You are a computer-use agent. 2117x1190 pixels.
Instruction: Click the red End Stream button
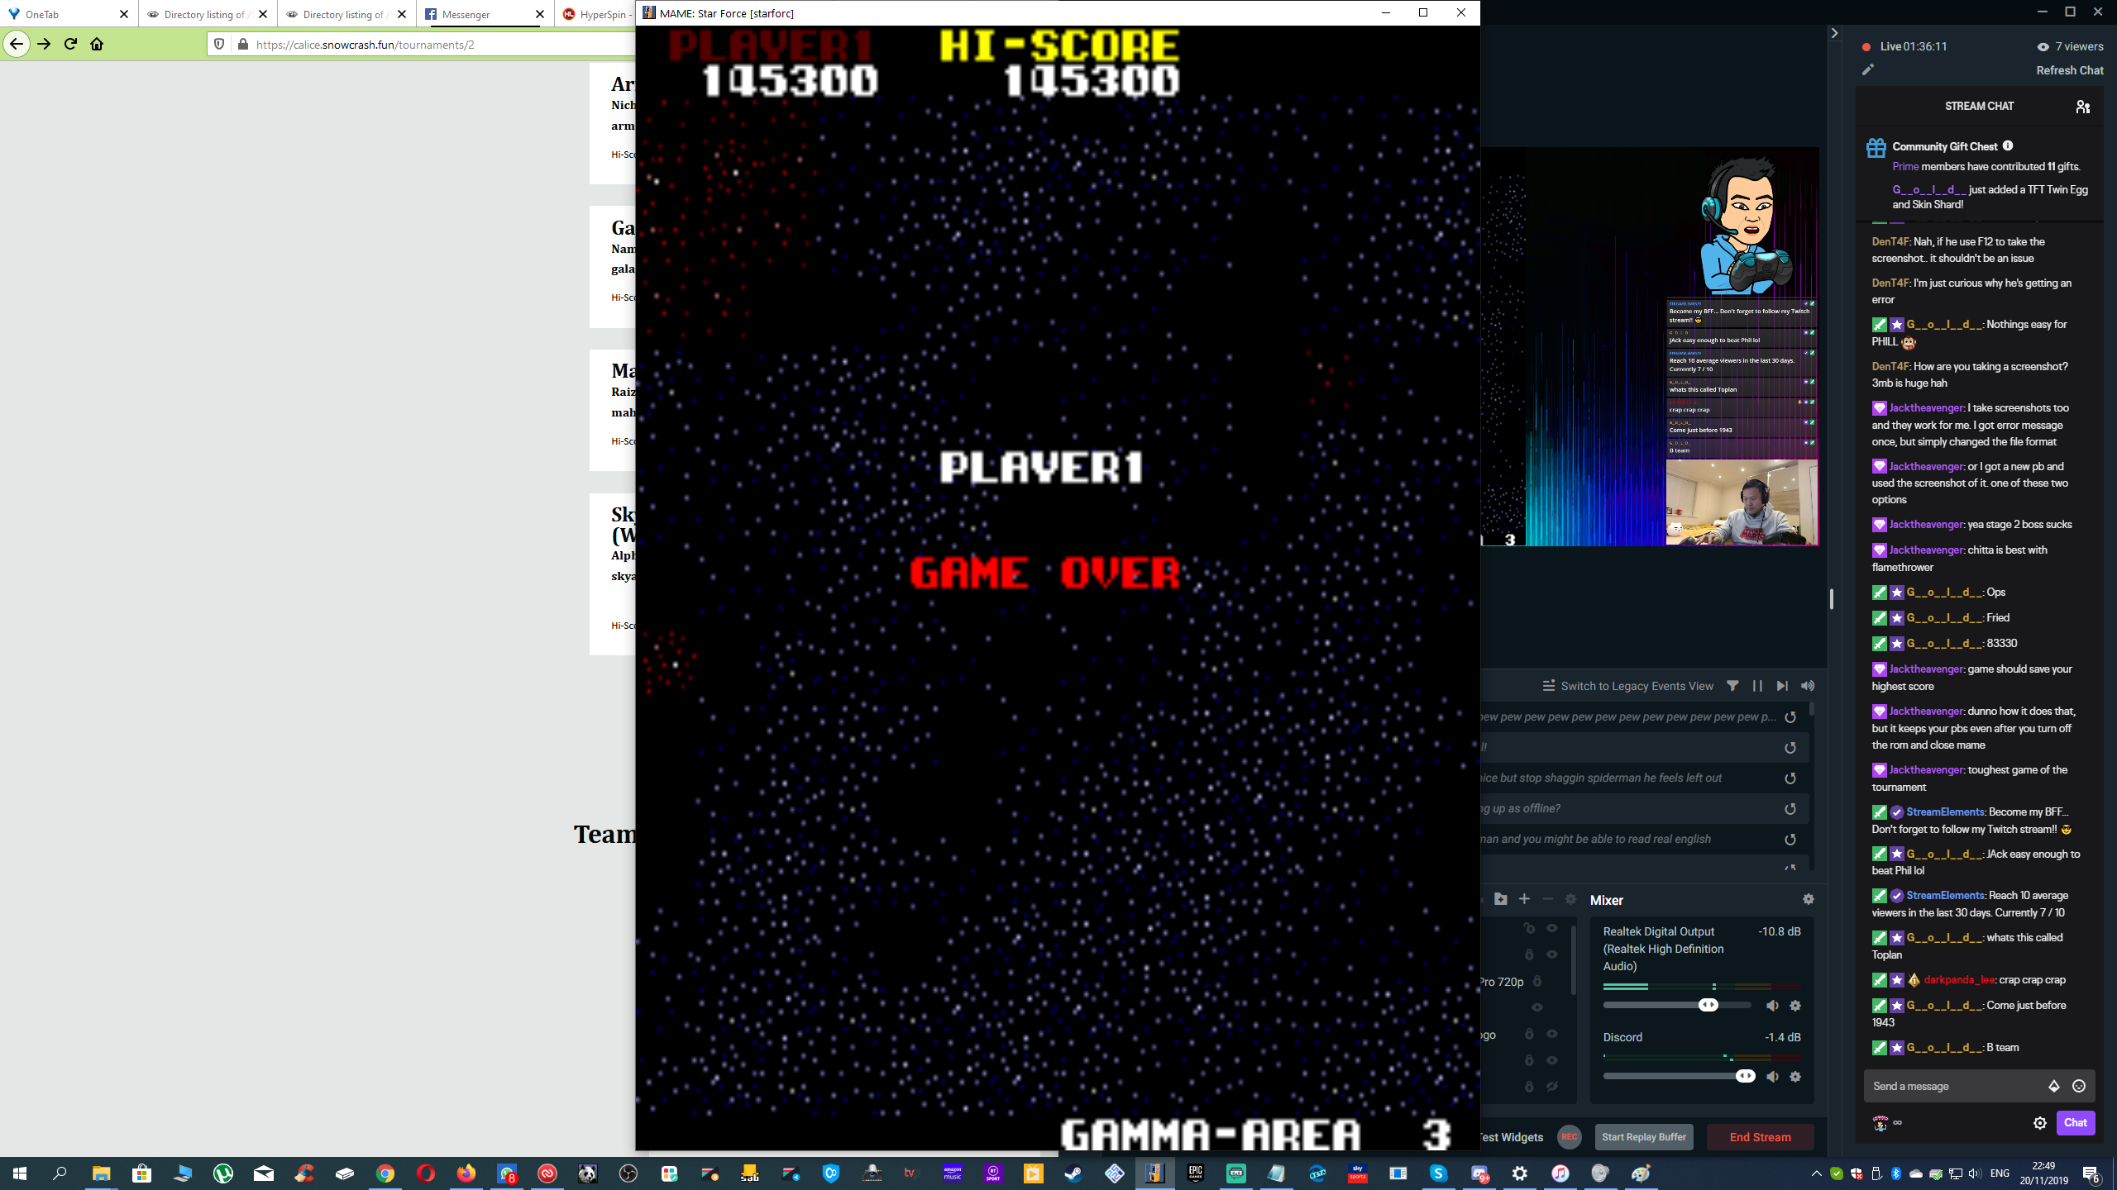pos(1760,1137)
